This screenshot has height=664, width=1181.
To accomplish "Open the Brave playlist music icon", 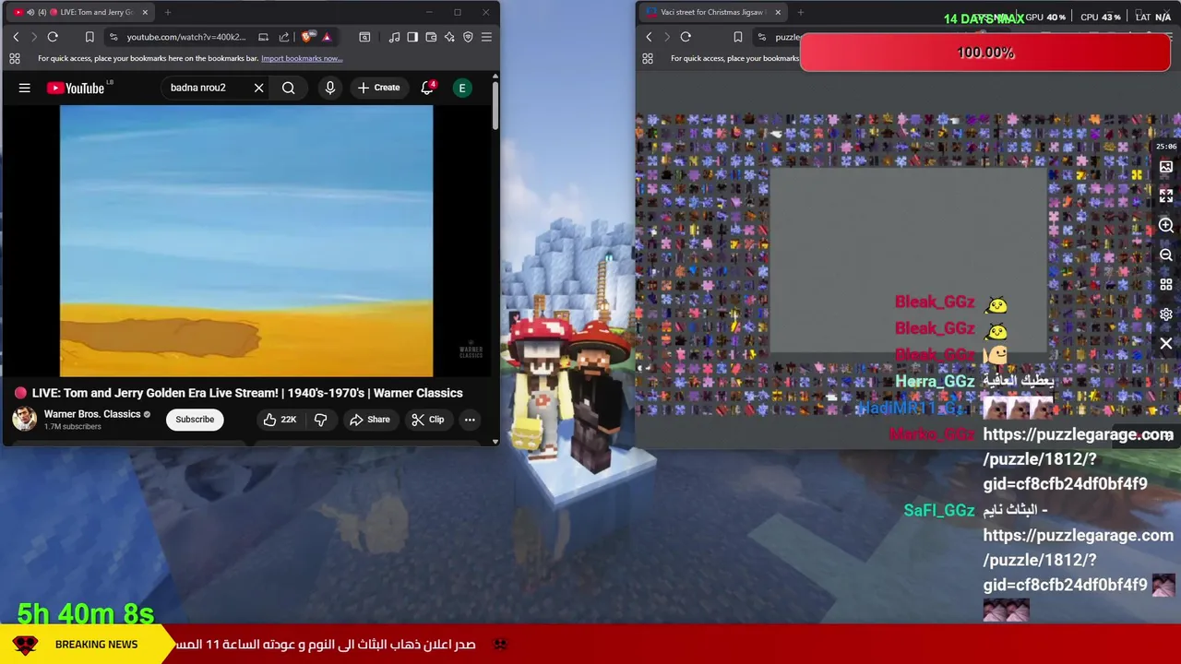I will click(394, 37).
